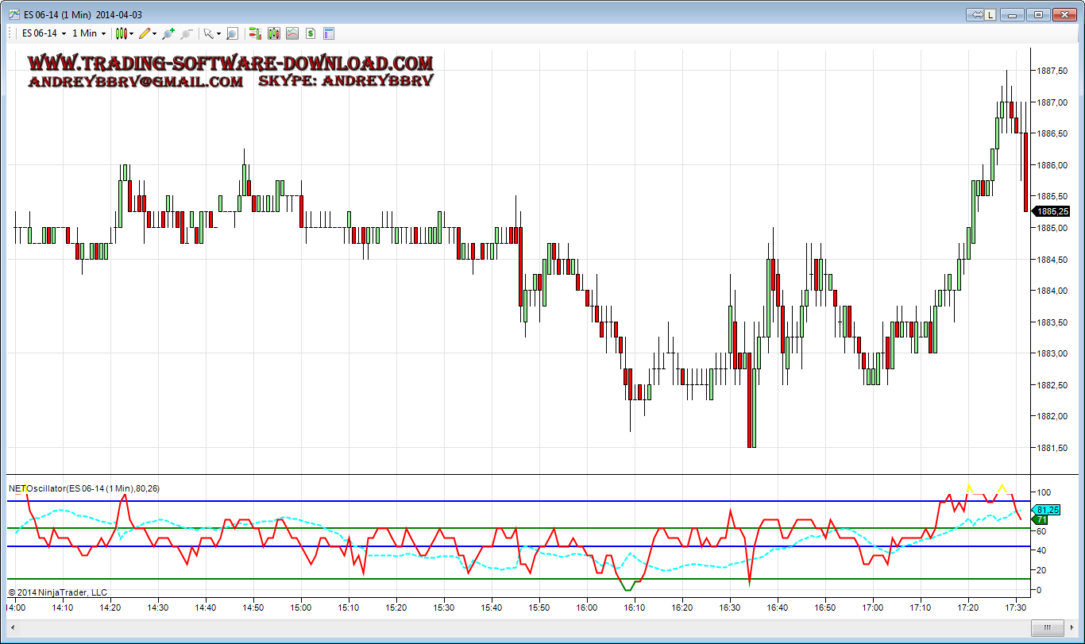1085x644 pixels.
Task: Click the scrollbar left arrow
Action: pos(10,627)
